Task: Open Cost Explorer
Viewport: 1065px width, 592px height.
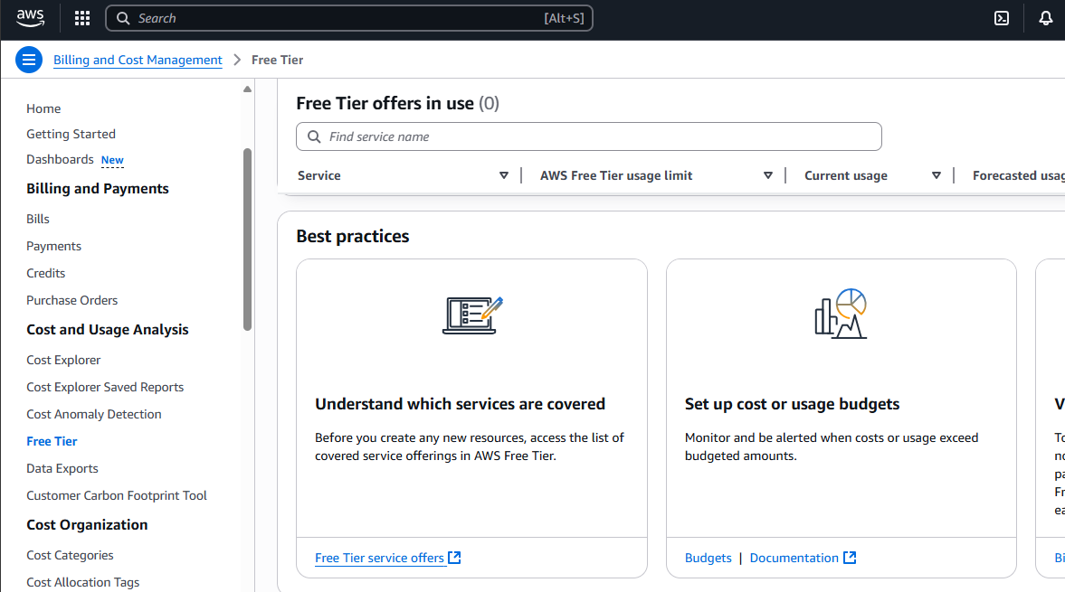Action: click(x=63, y=360)
